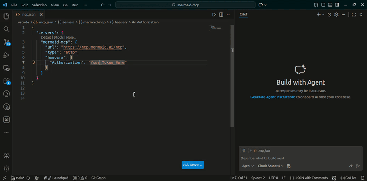Open the send options dropdown arrow
This screenshot has width=367, height=181.
tap(350, 166)
